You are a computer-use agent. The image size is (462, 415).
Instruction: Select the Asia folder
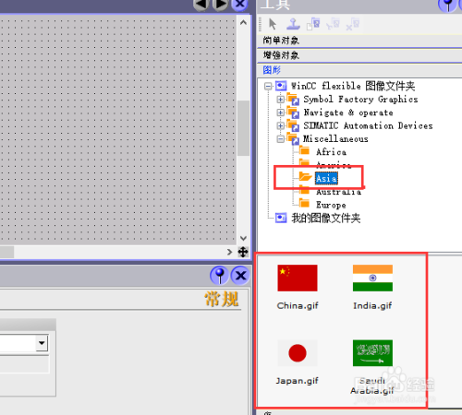pyautogui.click(x=326, y=178)
